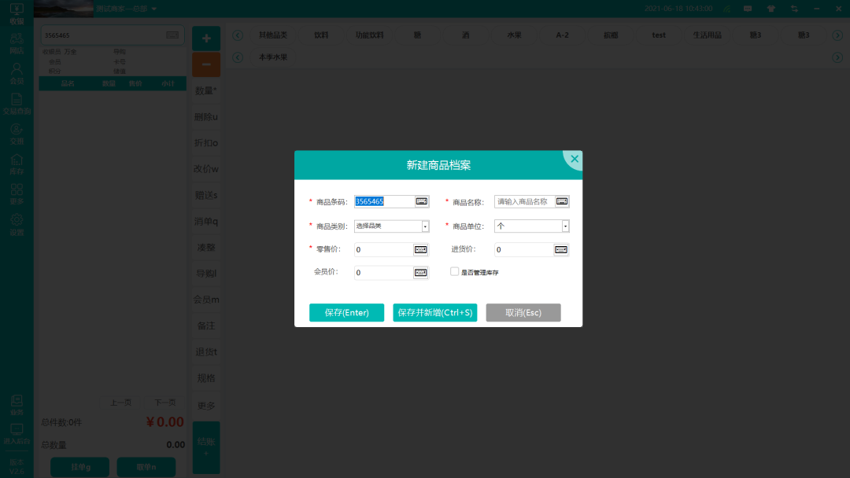Open the 商品单位 unit dropdown
The height and width of the screenshot is (478, 850).
[565, 226]
